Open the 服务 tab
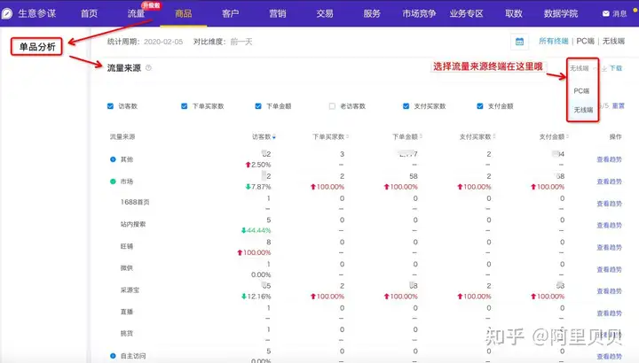This screenshot has height=363, width=639. pyautogui.click(x=372, y=14)
